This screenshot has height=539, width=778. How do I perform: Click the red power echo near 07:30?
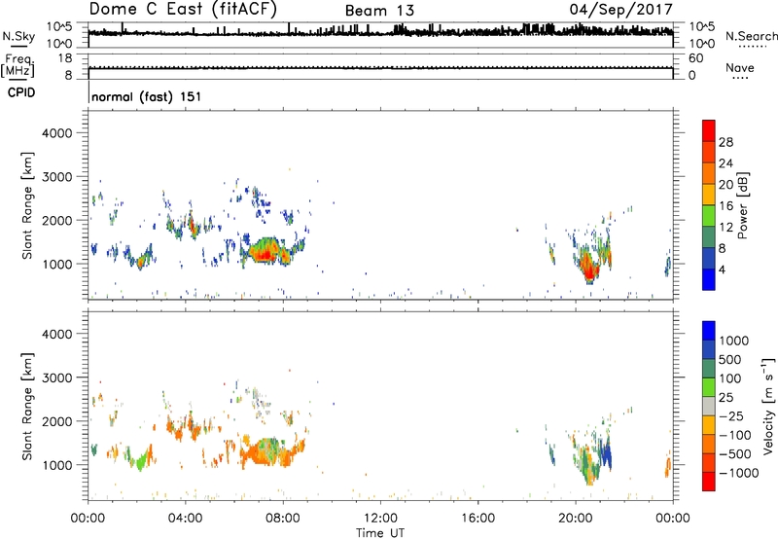point(265,255)
